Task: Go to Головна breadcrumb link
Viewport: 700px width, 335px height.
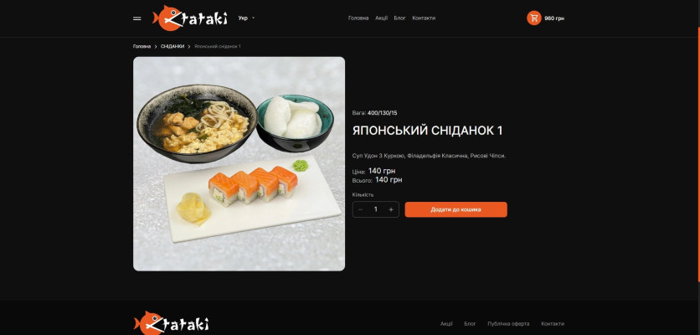Action: point(142,46)
